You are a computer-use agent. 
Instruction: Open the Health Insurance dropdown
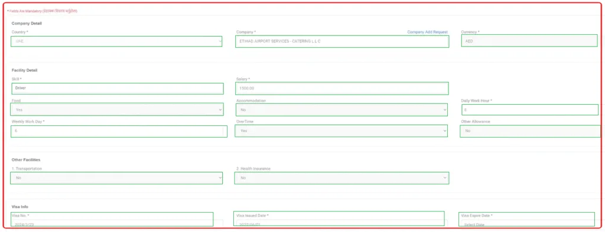click(x=342, y=178)
